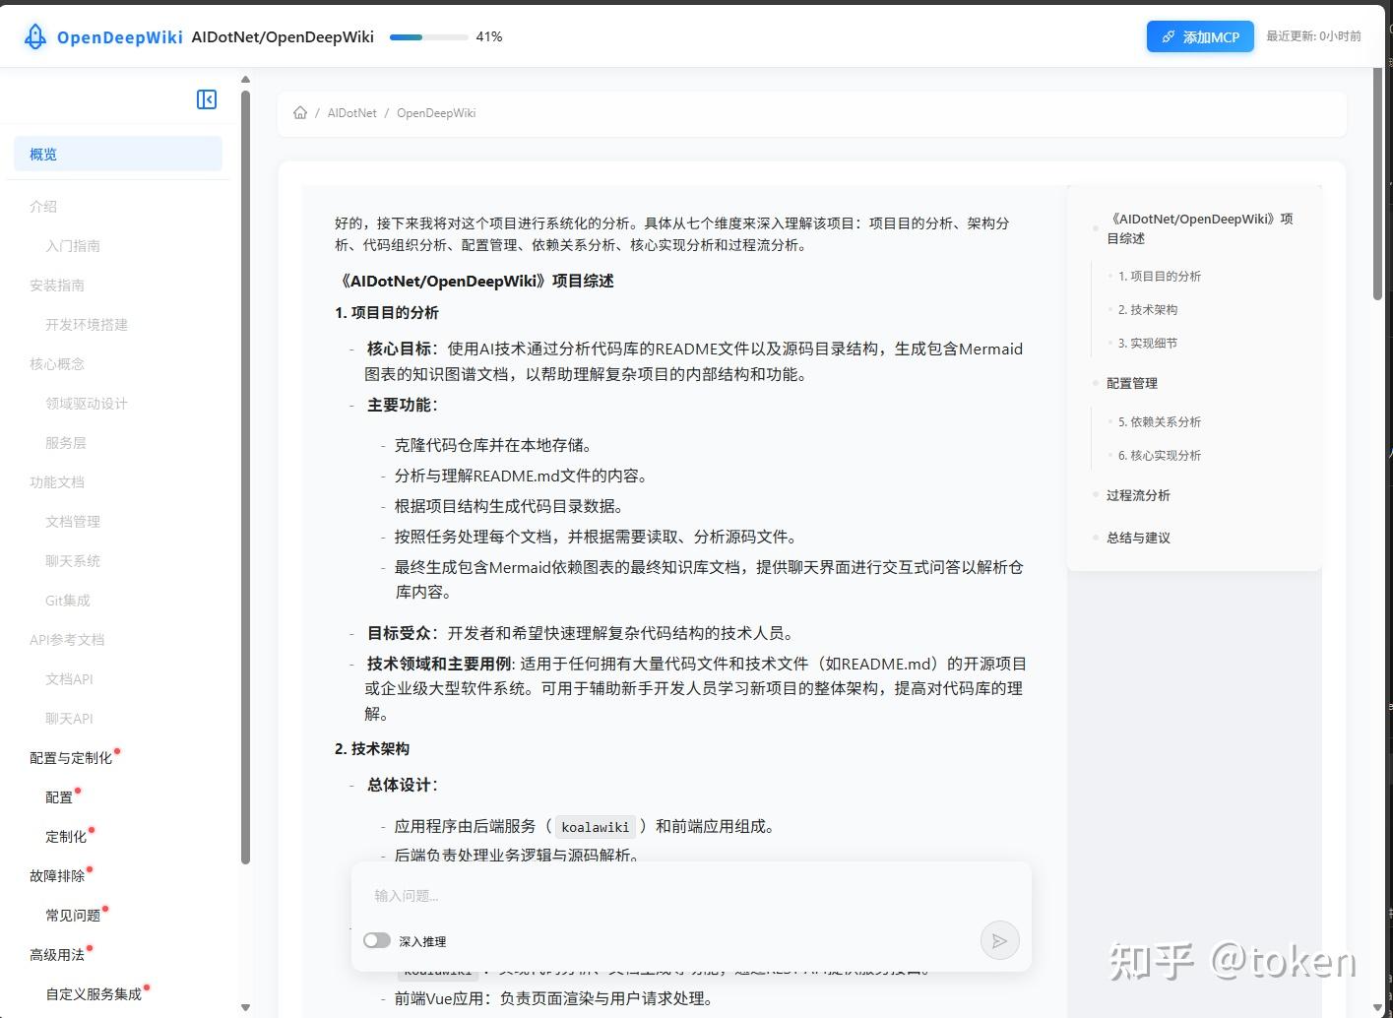Viewport: 1393px width, 1018px height.
Task: Open the 聊天系统 documentation page
Action: pyautogui.click(x=72, y=560)
